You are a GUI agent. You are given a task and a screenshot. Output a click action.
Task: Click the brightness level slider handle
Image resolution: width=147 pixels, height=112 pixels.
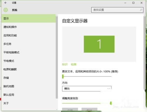point(111,103)
